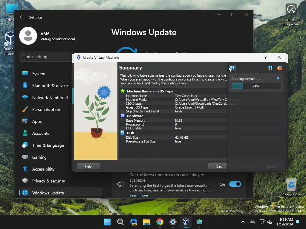The height and width of the screenshot is (229, 306).
Task: Select the 'Oracle Linux (64-bit)' guest OS value
Action: click(189, 107)
